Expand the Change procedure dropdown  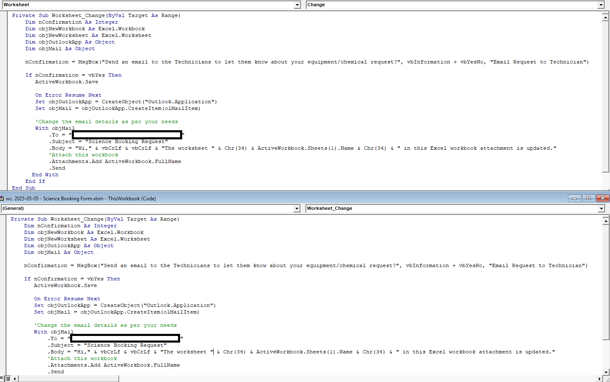pyautogui.click(x=601, y=5)
